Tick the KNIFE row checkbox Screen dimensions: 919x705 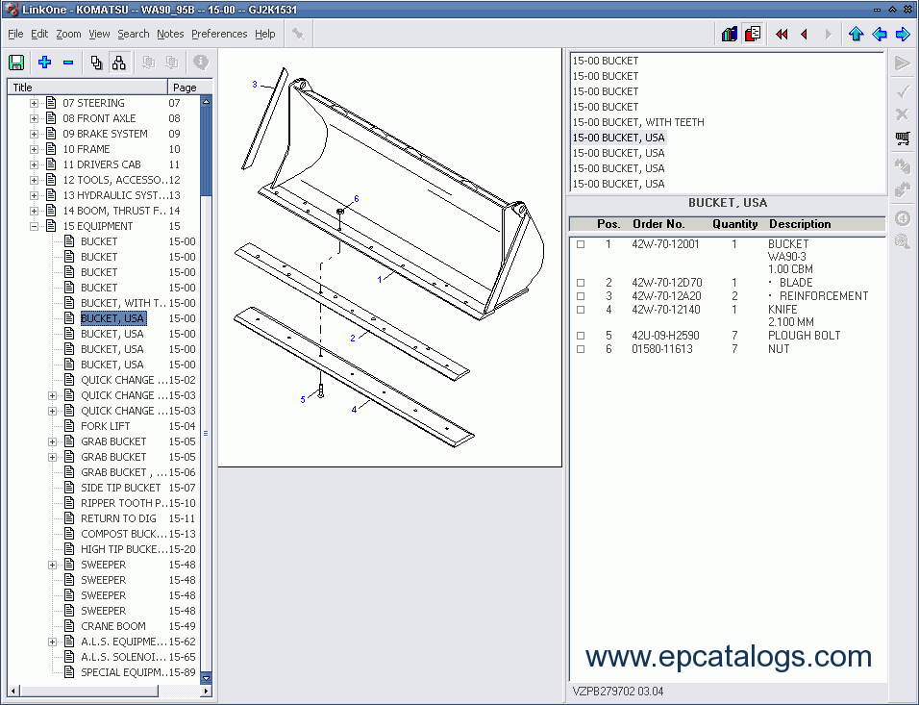[x=581, y=310]
